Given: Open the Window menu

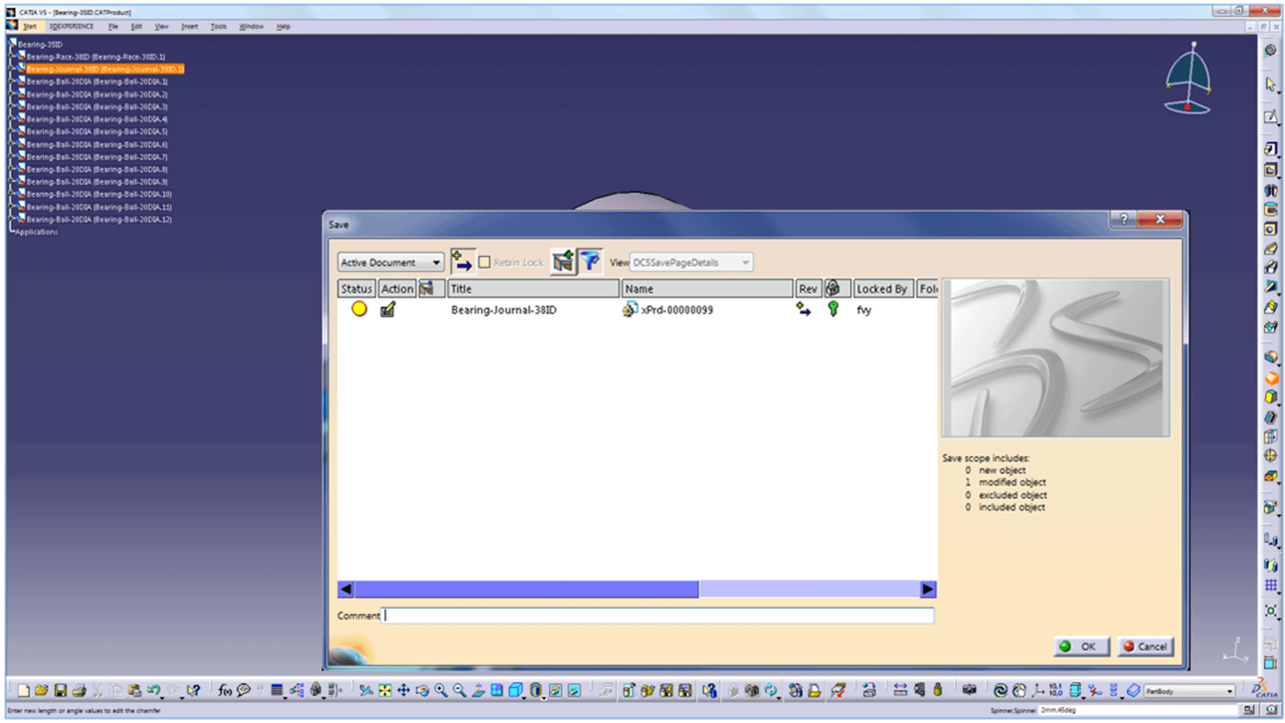Looking at the screenshot, I should click(251, 27).
